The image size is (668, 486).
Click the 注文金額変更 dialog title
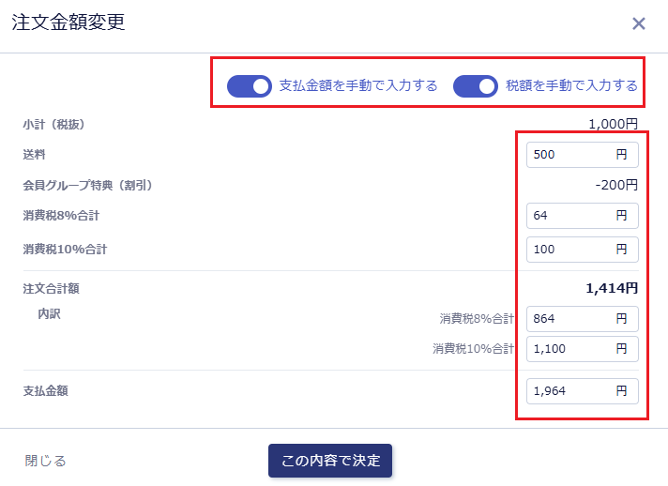coord(68,23)
